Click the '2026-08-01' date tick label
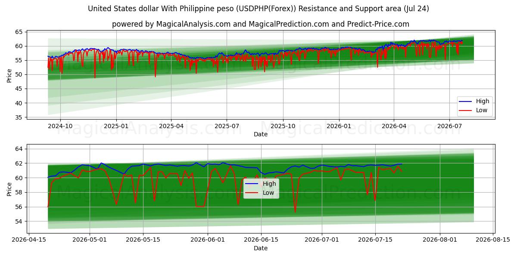This screenshot has height=258, width=517. (x=440, y=240)
